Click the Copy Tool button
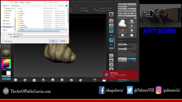 click(x=123, y=7)
